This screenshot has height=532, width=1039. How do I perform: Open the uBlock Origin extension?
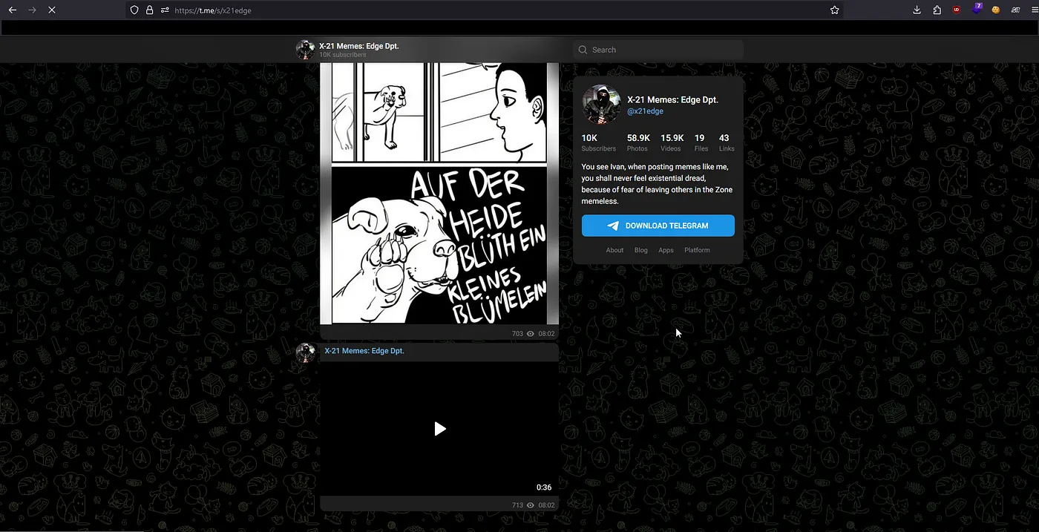(957, 10)
